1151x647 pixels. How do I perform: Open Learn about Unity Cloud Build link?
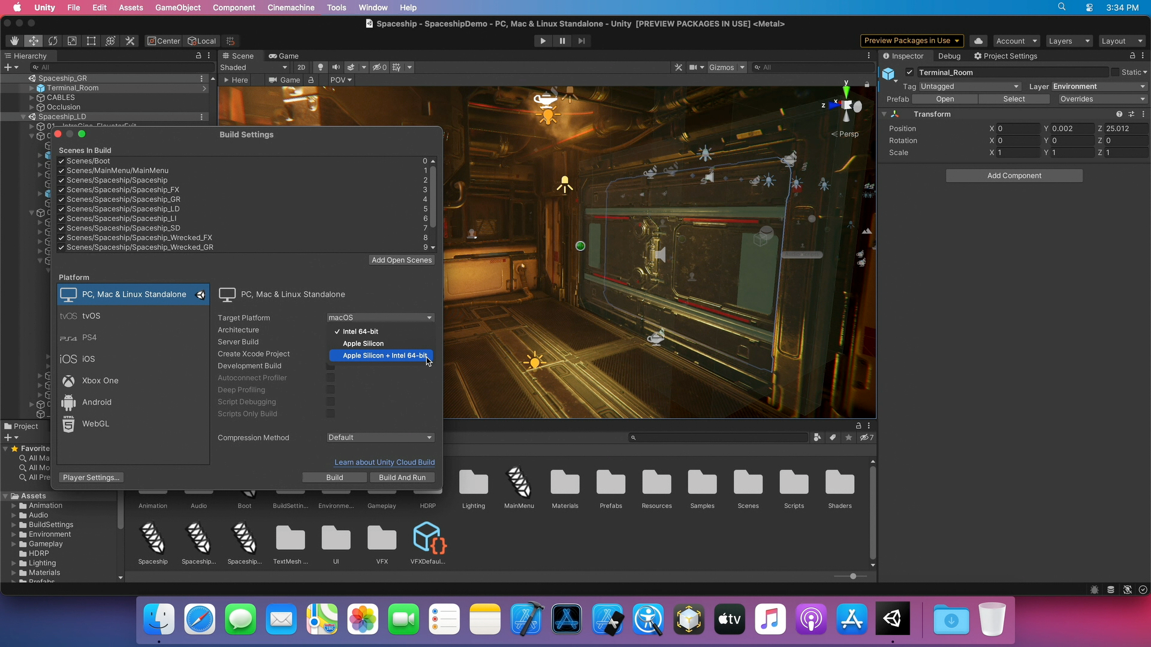click(384, 462)
